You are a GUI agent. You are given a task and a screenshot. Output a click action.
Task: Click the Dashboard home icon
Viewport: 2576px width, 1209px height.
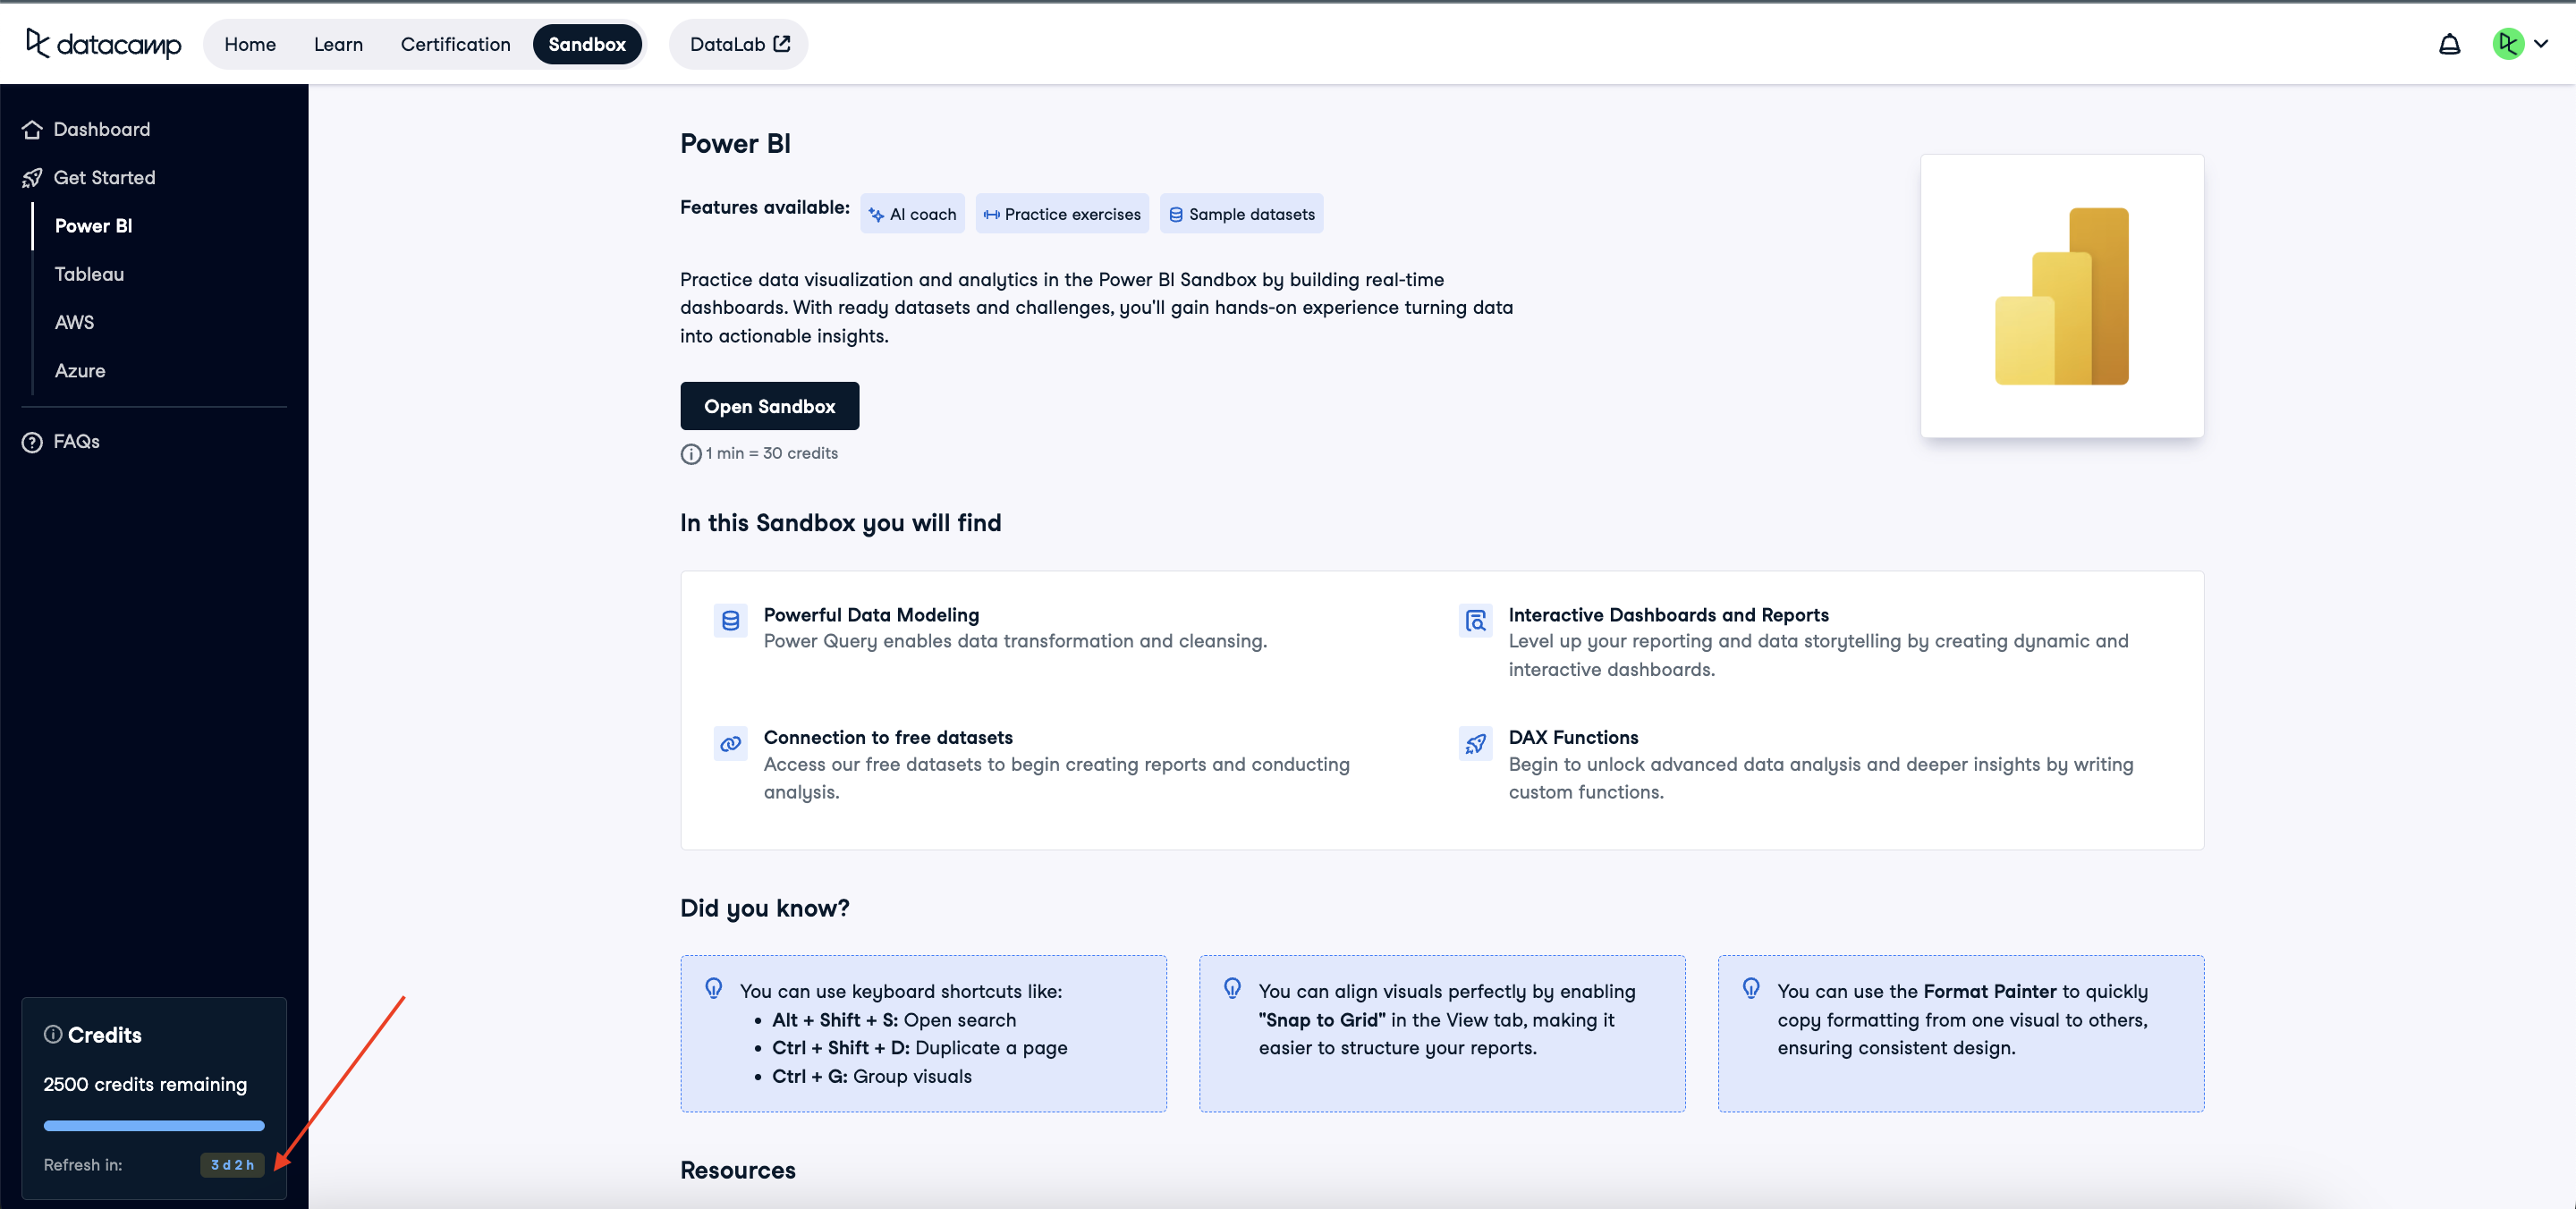point(32,130)
